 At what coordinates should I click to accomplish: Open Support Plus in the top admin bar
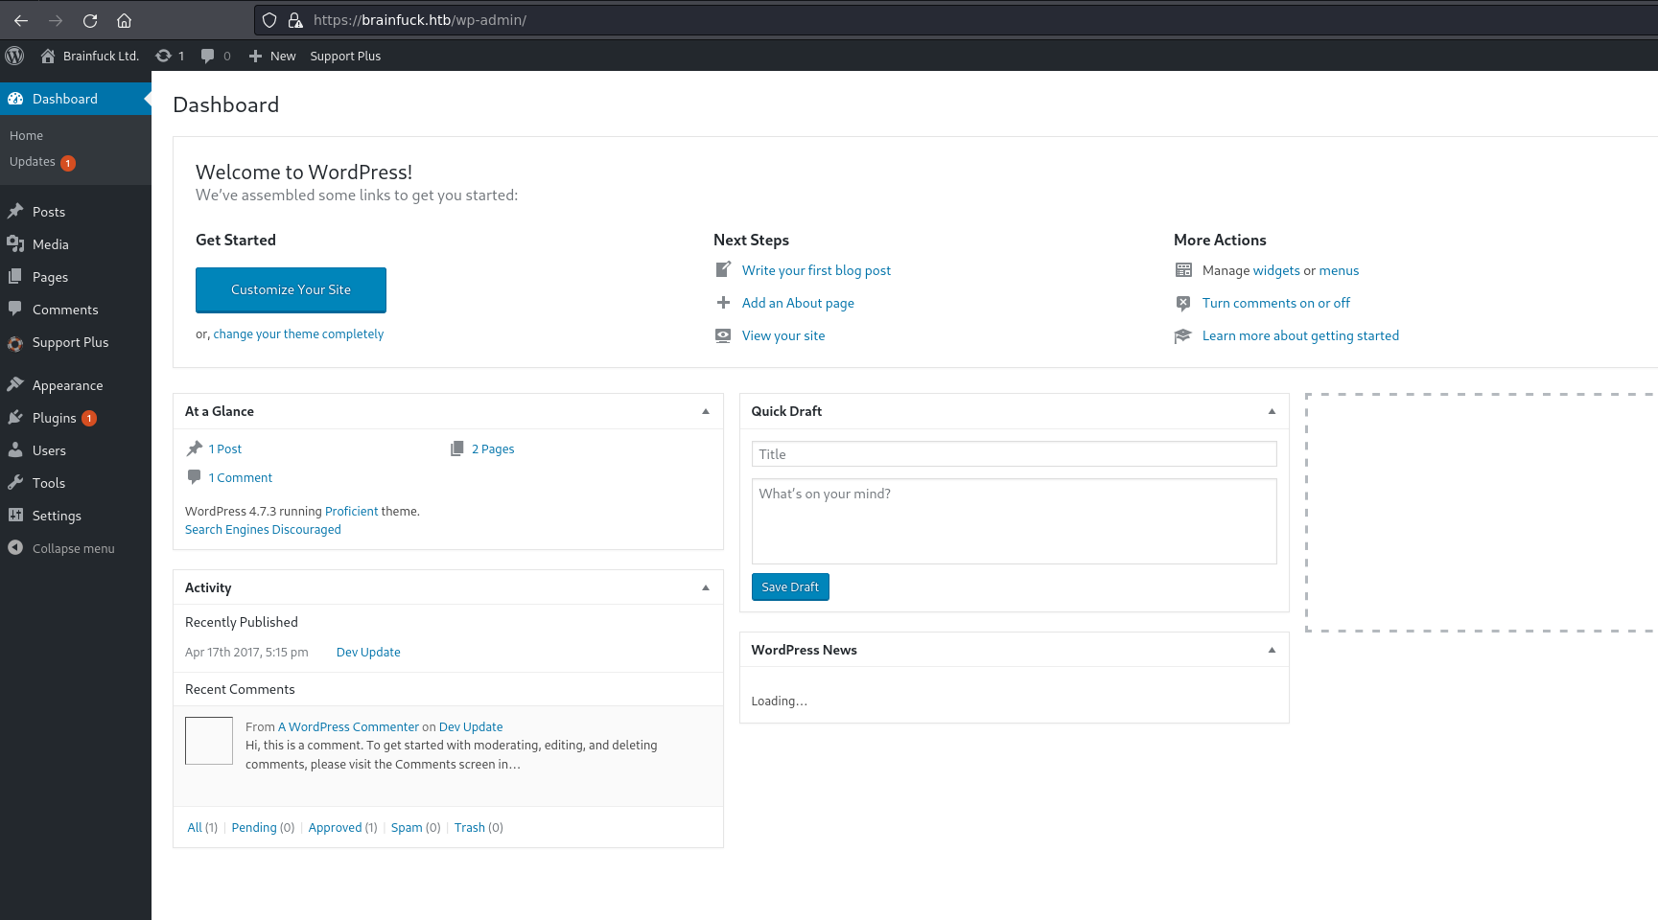pos(345,56)
